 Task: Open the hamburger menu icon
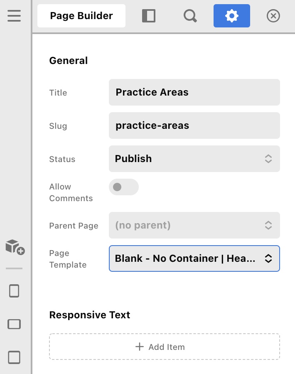click(14, 16)
